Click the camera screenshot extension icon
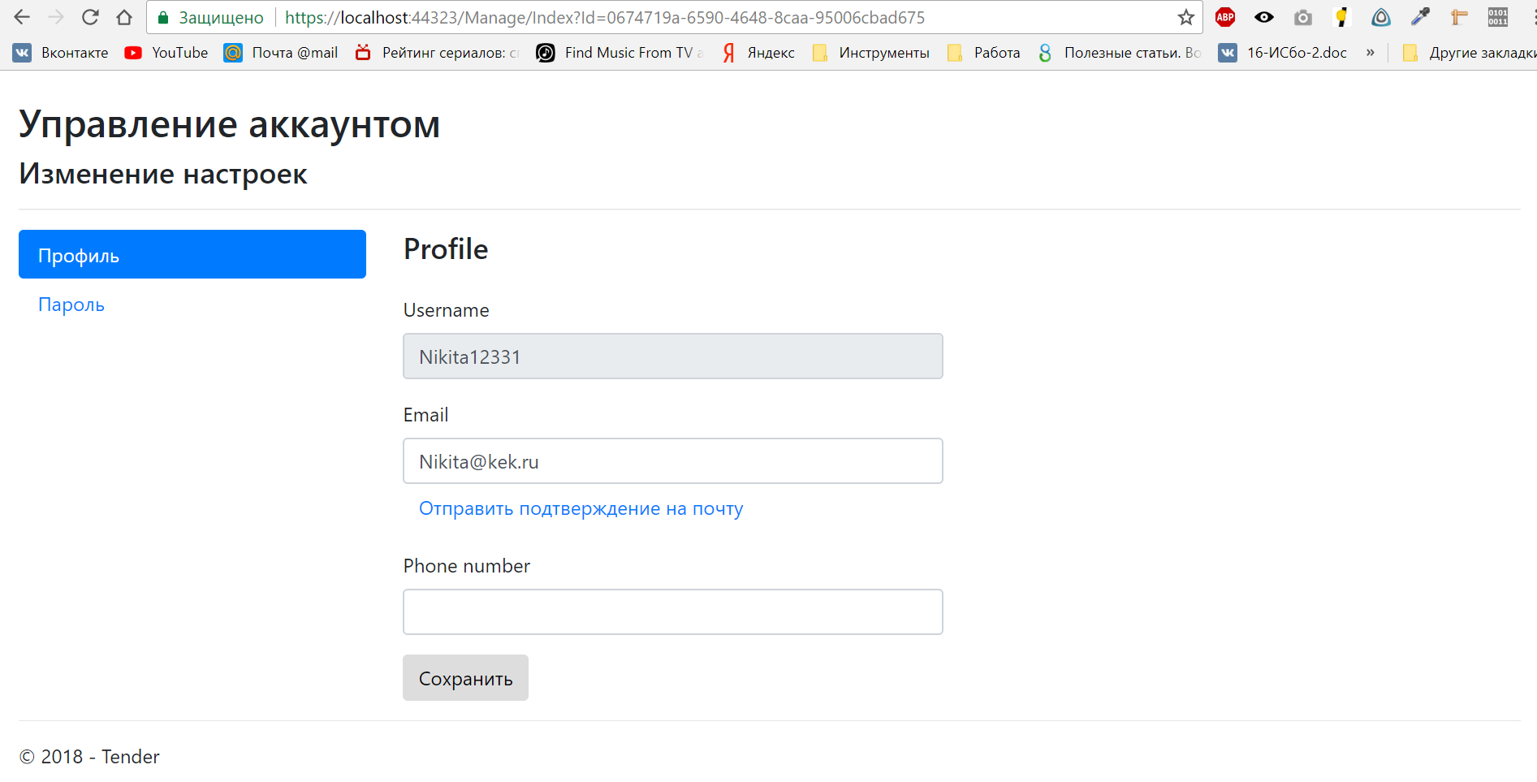1537x782 pixels. click(1303, 17)
